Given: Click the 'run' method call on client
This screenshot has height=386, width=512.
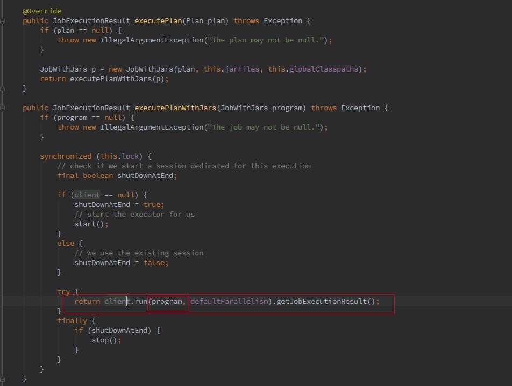Looking at the screenshot, I should [x=141, y=302].
